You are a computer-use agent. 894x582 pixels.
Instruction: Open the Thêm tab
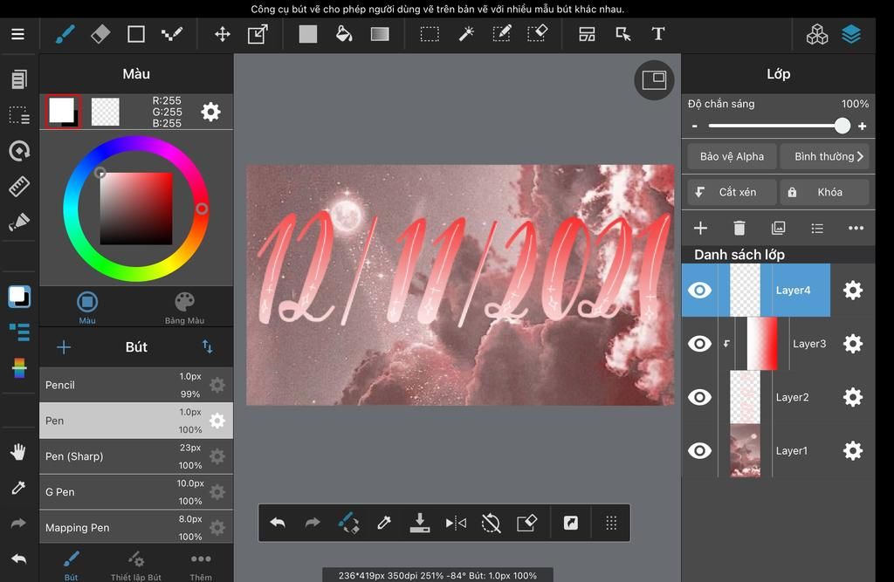201,565
